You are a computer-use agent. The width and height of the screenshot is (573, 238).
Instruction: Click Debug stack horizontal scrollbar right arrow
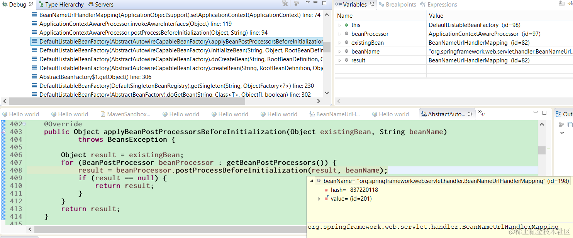[319, 101]
